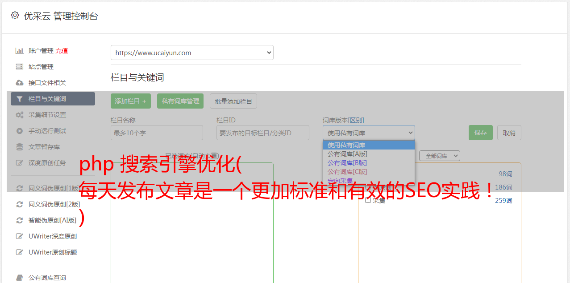Screen dimensions: 570x283
Task: Choose 定向采集 from the list
Action: [x=369, y=181]
